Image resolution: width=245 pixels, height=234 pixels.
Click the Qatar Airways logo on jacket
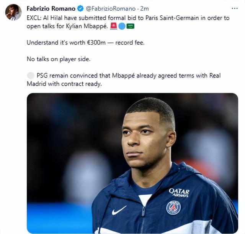(x=179, y=192)
